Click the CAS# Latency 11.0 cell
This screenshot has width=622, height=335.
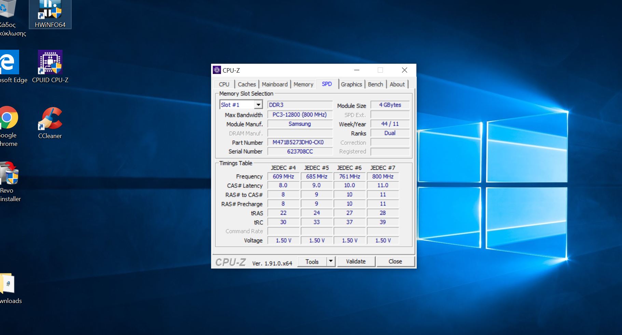pos(383,185)
